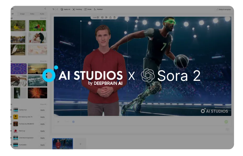243x156 pixels.
Task: Click the Fairfax Fun waveform cover icon
Action: [15, 110]
